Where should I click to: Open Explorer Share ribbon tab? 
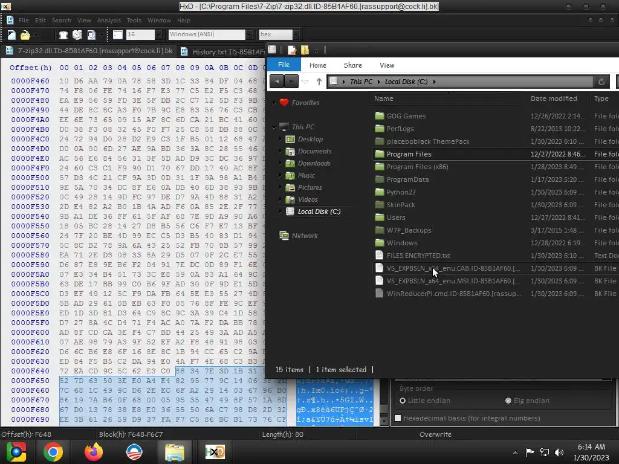tap(352, 65)
